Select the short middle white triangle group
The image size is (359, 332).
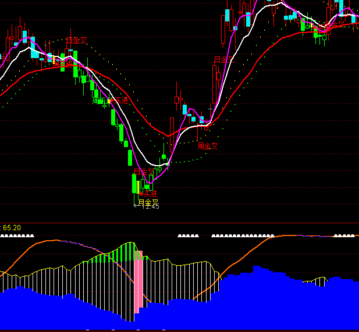[x=189, y=236]
